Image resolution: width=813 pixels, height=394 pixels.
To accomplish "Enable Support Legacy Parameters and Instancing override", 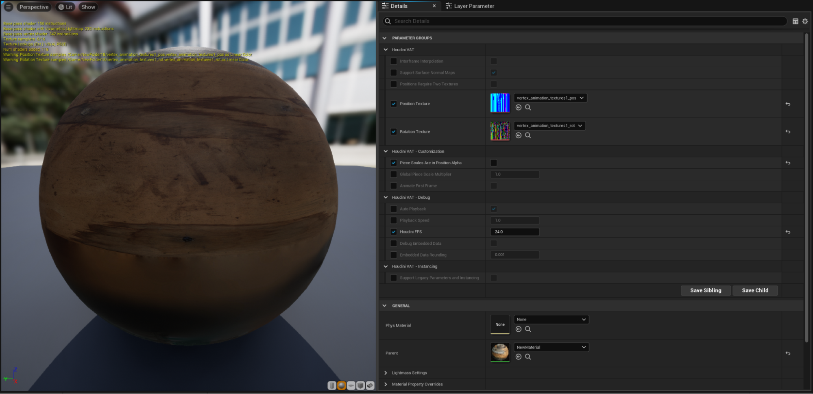I will (x=394, y=278).
